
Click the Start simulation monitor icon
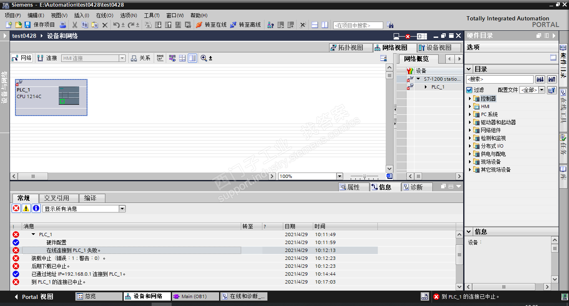click(178, 25)
